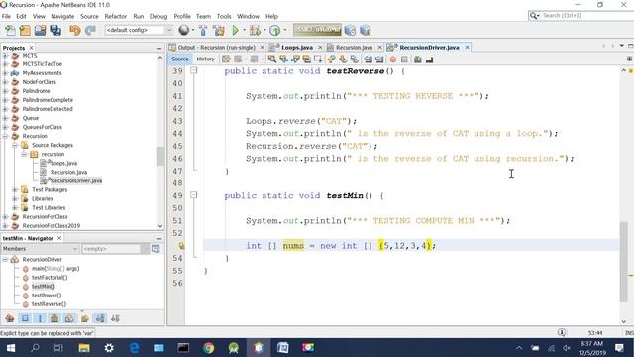
Task: Toggle Rectangular Selection in editor toolbar
Action: coord(318,59)
